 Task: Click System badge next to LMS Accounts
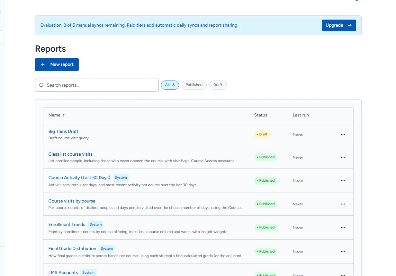click(x=88, y=272)
